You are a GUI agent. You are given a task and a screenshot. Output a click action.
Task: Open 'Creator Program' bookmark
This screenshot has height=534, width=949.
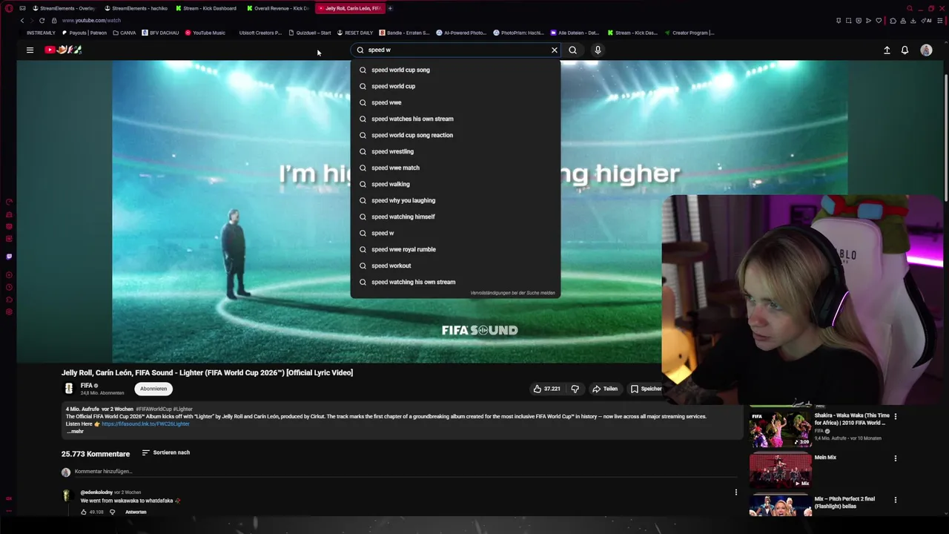pos(690,33)
